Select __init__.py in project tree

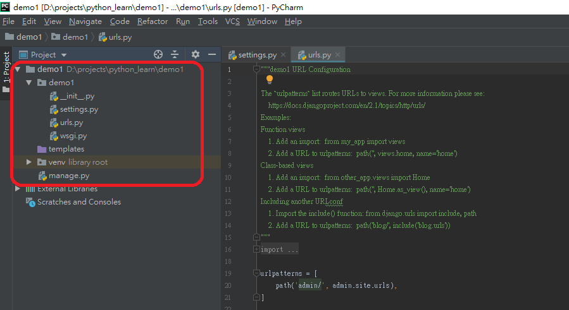pos(77,97)
